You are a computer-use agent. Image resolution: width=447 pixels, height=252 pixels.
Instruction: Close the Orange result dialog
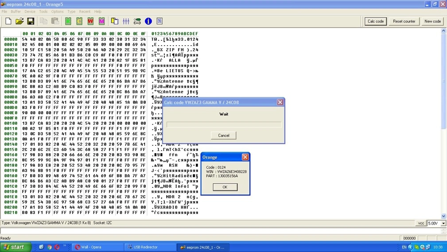(245, 157)
